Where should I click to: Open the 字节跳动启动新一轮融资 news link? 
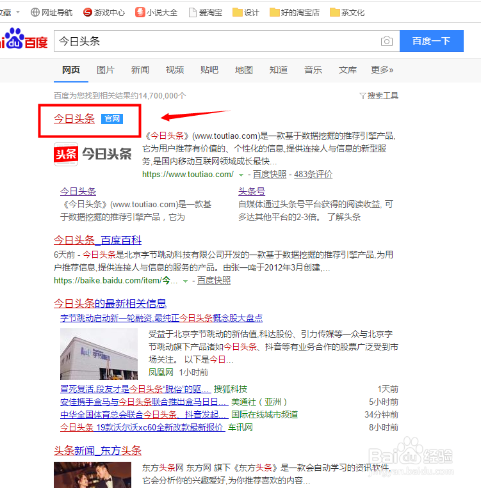coord(161,318)
